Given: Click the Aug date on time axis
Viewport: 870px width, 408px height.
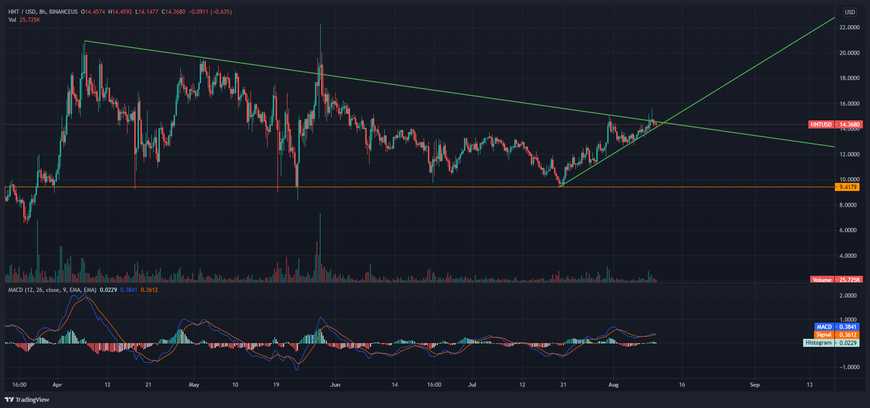Looking at the screenshot, I should (613, 385).
